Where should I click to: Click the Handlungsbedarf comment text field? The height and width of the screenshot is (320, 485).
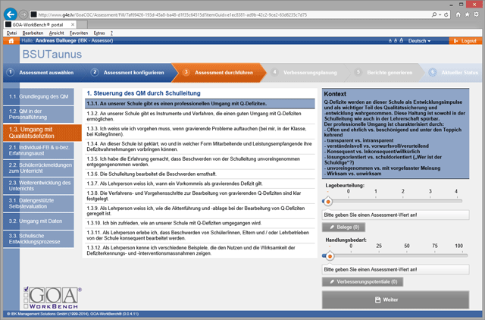(396, 269)
